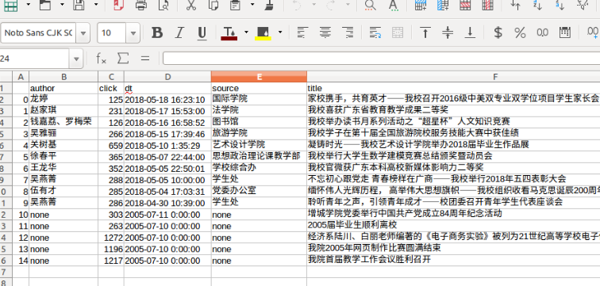Open the Paste options dropdown arrow
The height and width of the screenshot is (286, 600).
252,5
